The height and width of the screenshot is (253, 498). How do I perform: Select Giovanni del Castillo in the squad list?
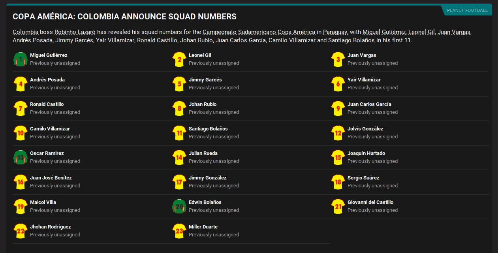(370, 202)
